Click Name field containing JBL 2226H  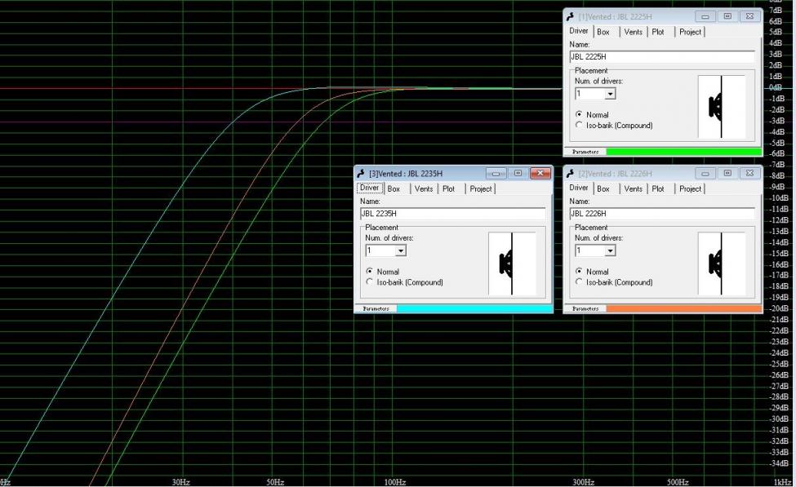[662, 214]
